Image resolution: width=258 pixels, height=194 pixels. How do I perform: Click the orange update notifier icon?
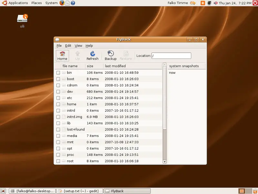pyautogui.click(x=203, y=3)
